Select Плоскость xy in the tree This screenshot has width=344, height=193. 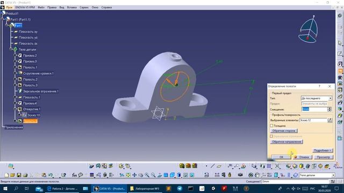[28, 32]
